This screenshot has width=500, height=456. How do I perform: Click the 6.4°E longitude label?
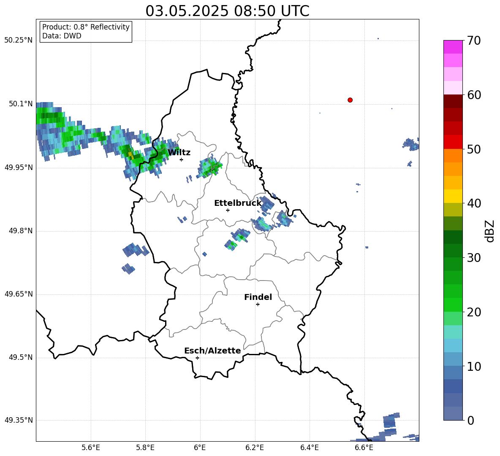pyautogui.click(x=310, y=448)
